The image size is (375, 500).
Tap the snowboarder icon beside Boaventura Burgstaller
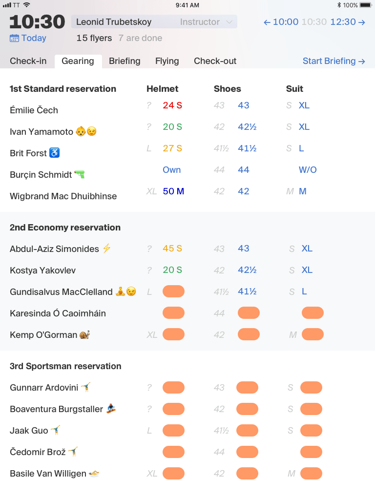111,409
